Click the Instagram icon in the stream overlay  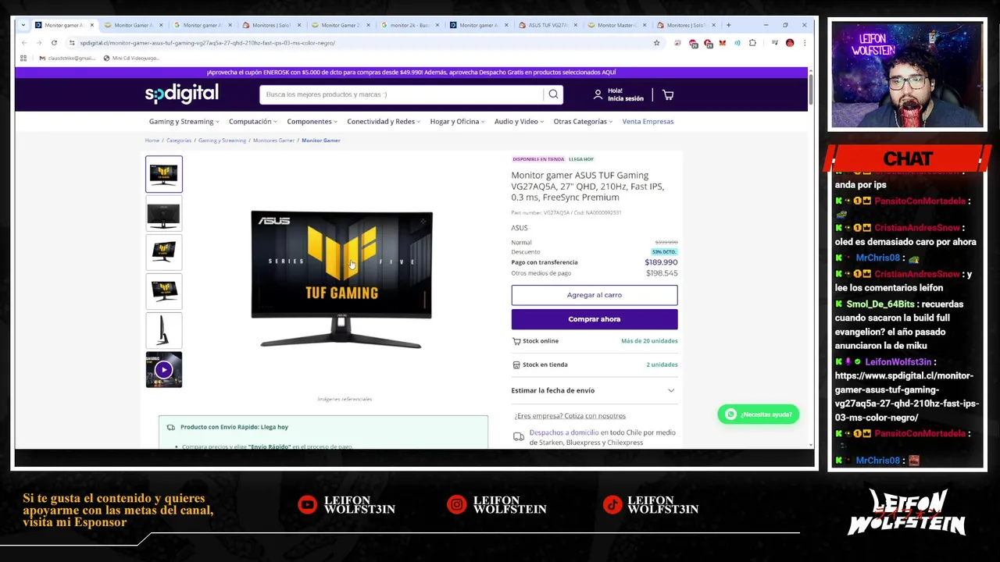click(x=456, y=505)
